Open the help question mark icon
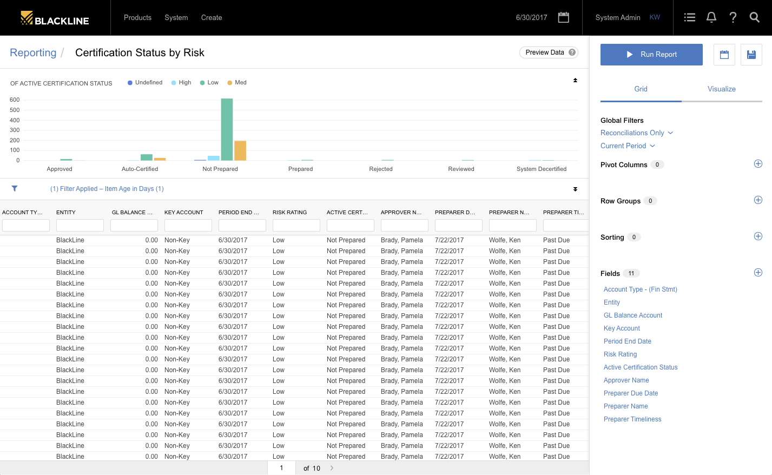Viewport: 772px width, 475px height. (x=733, y=17)
